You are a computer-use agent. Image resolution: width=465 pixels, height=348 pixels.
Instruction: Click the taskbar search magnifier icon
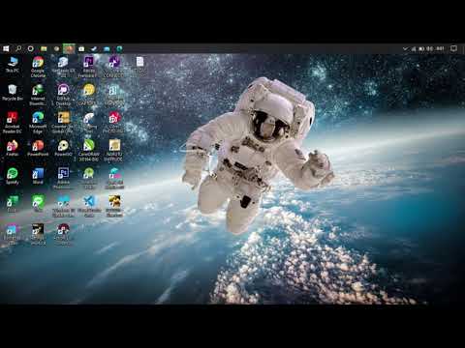click(x=18, y=48)
